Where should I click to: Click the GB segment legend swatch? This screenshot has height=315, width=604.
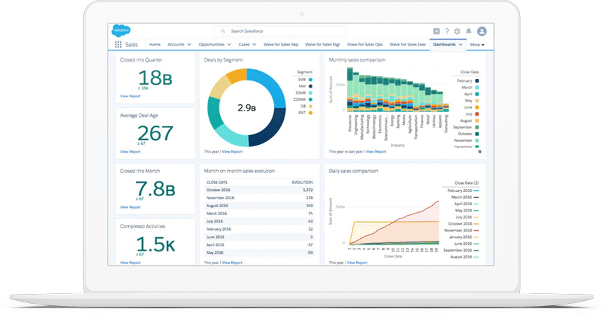[x=310, y=106]
